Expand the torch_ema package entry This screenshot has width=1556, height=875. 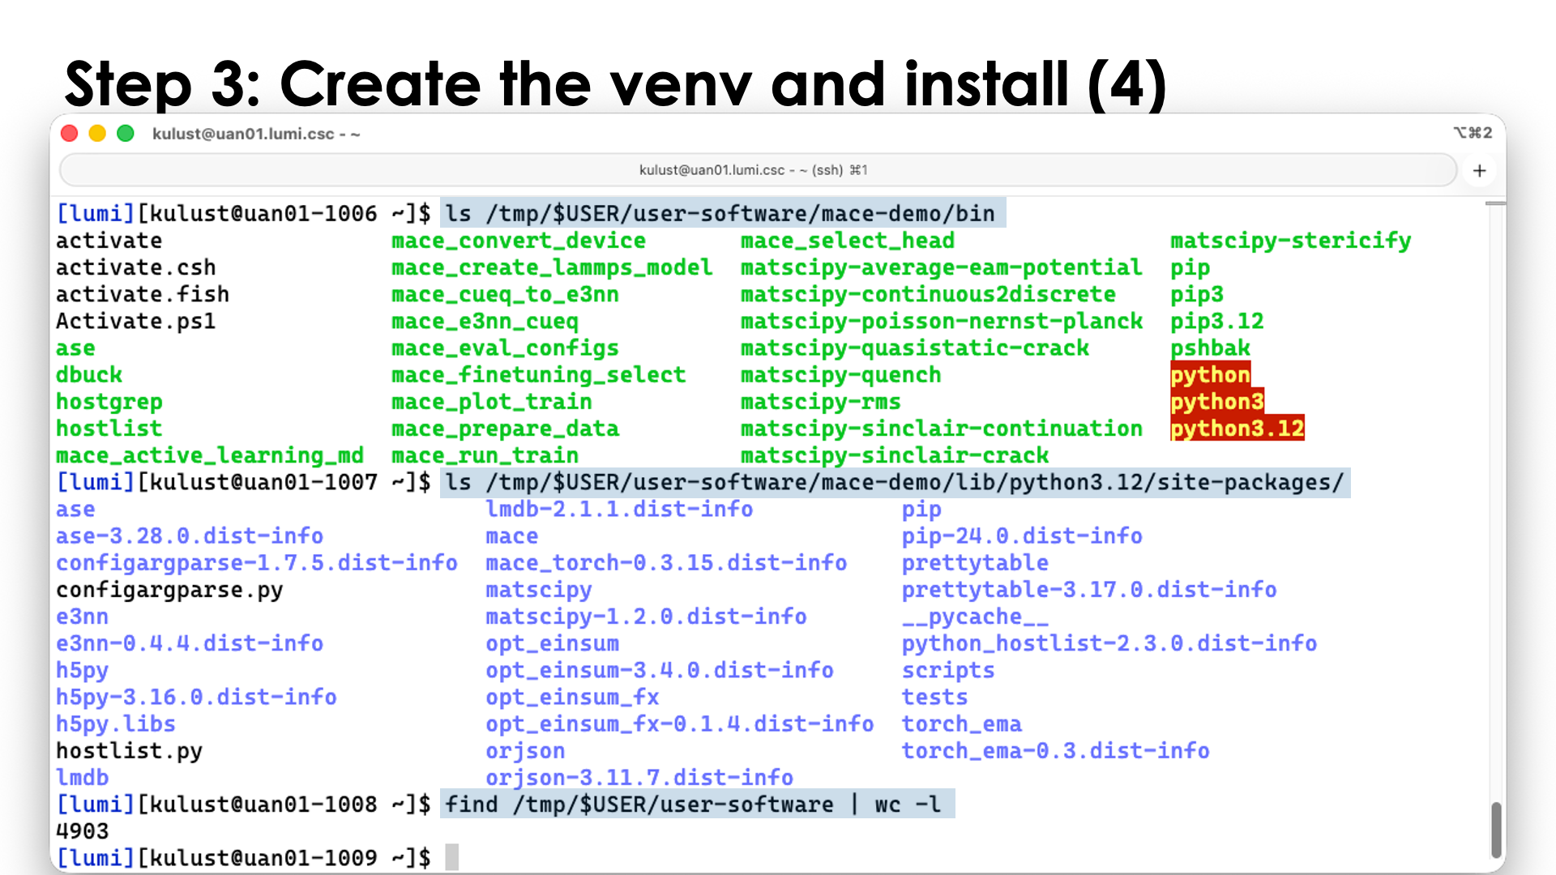(961, 723)
